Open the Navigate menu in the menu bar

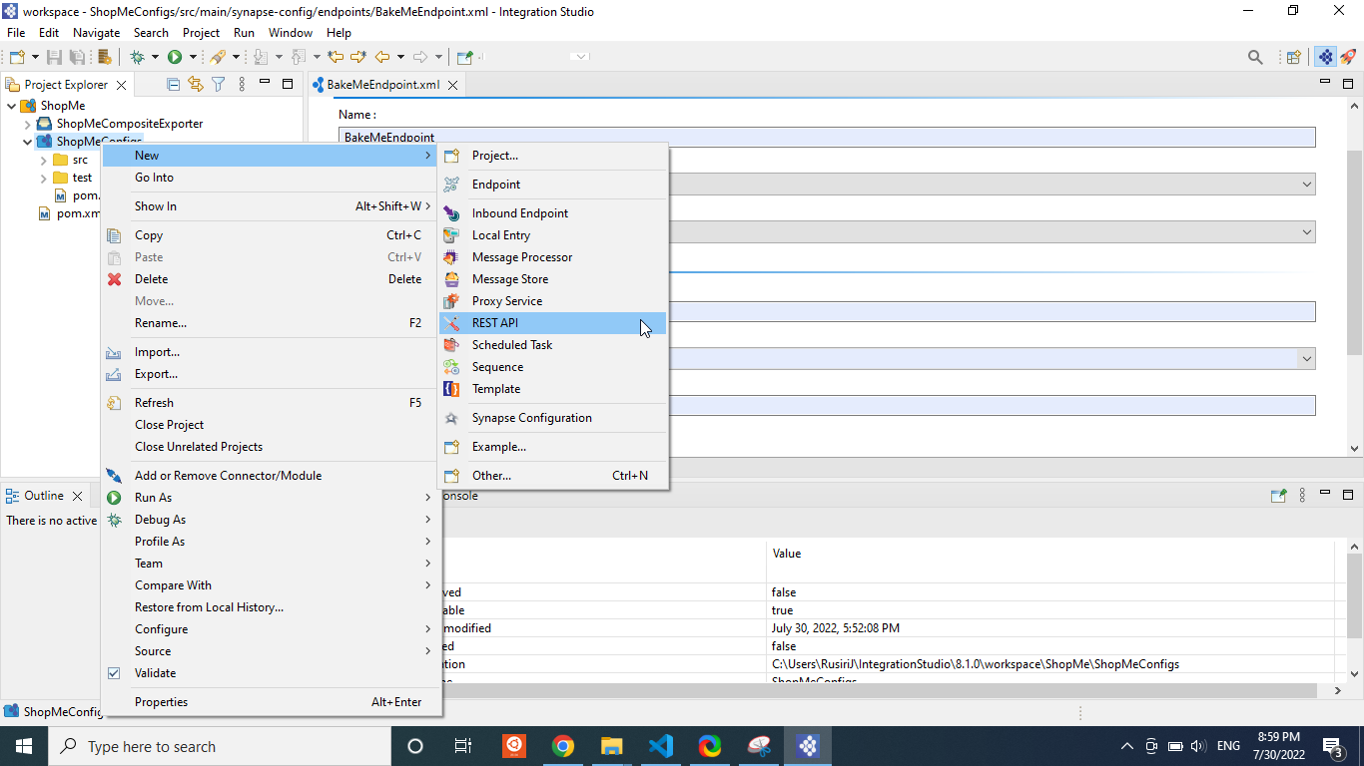pos(96,33)
